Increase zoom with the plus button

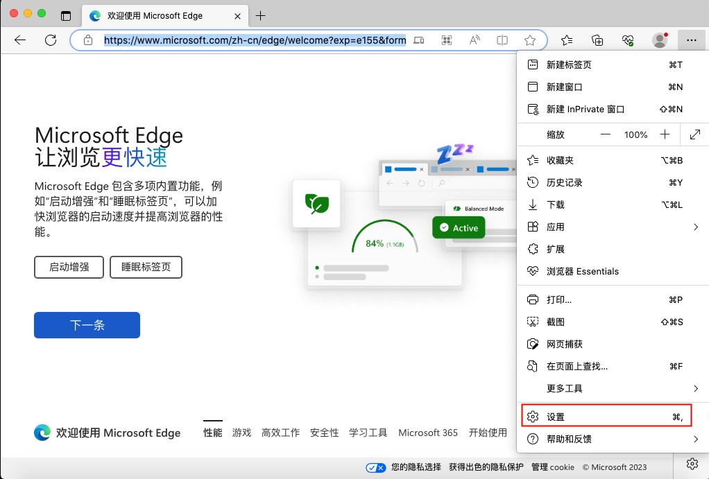pyautogui.click(x=665, y=134)
